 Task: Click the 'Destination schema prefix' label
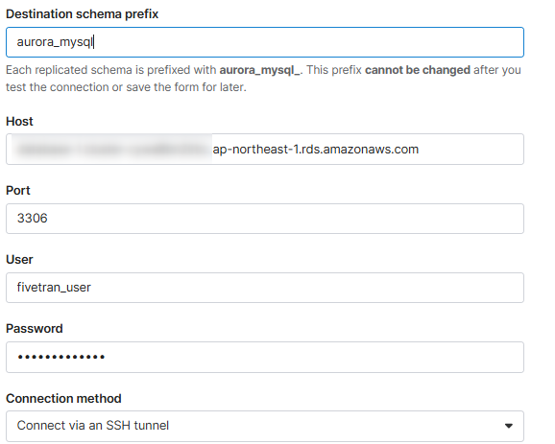tap(83, 14)
